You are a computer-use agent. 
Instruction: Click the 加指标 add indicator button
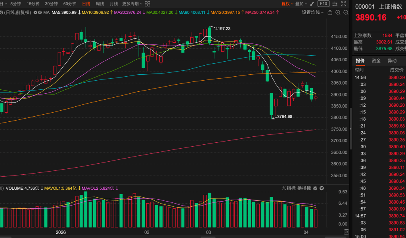(x=289, y=188)
